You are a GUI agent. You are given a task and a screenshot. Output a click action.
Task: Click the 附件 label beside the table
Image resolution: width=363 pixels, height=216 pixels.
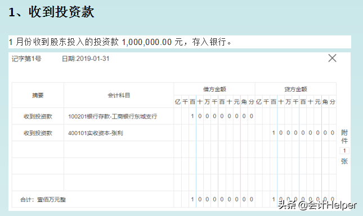pyautogui.click(x=344, y=137)
